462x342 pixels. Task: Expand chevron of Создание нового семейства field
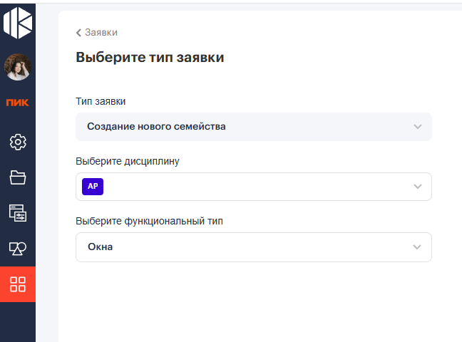point(418,127)
